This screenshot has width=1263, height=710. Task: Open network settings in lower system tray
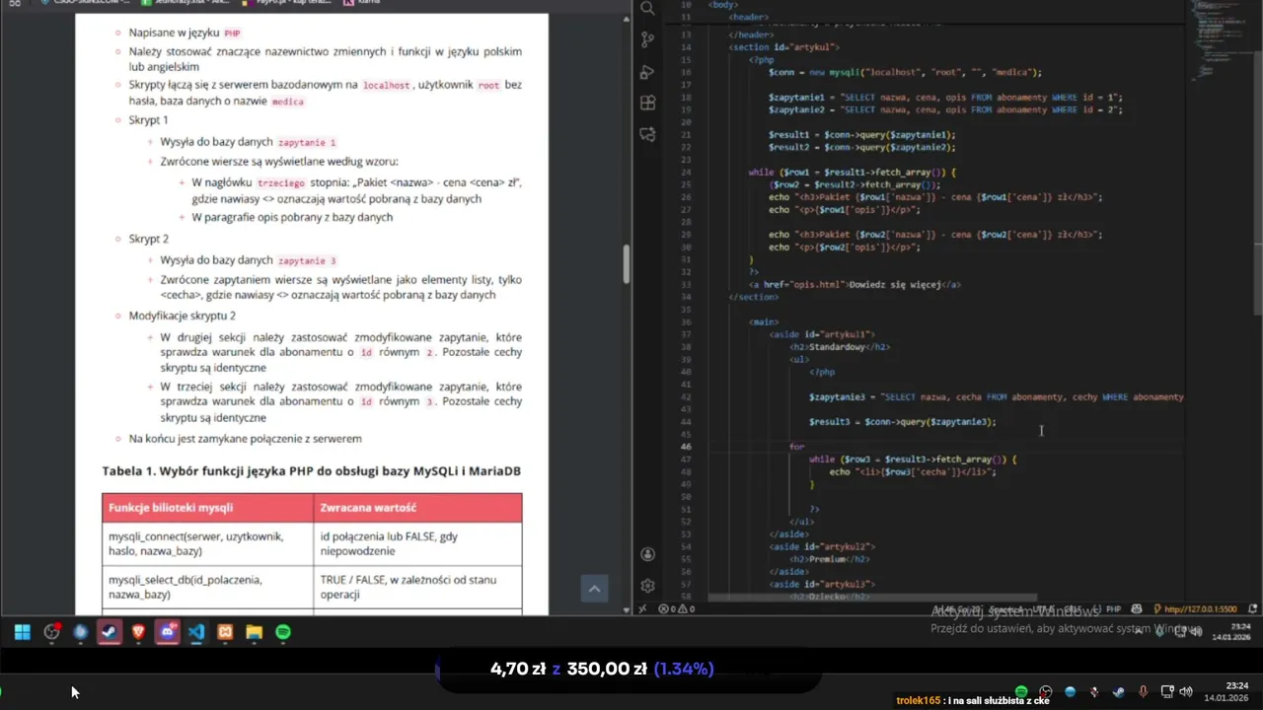pyautogui.click(x=1167, y=691)
